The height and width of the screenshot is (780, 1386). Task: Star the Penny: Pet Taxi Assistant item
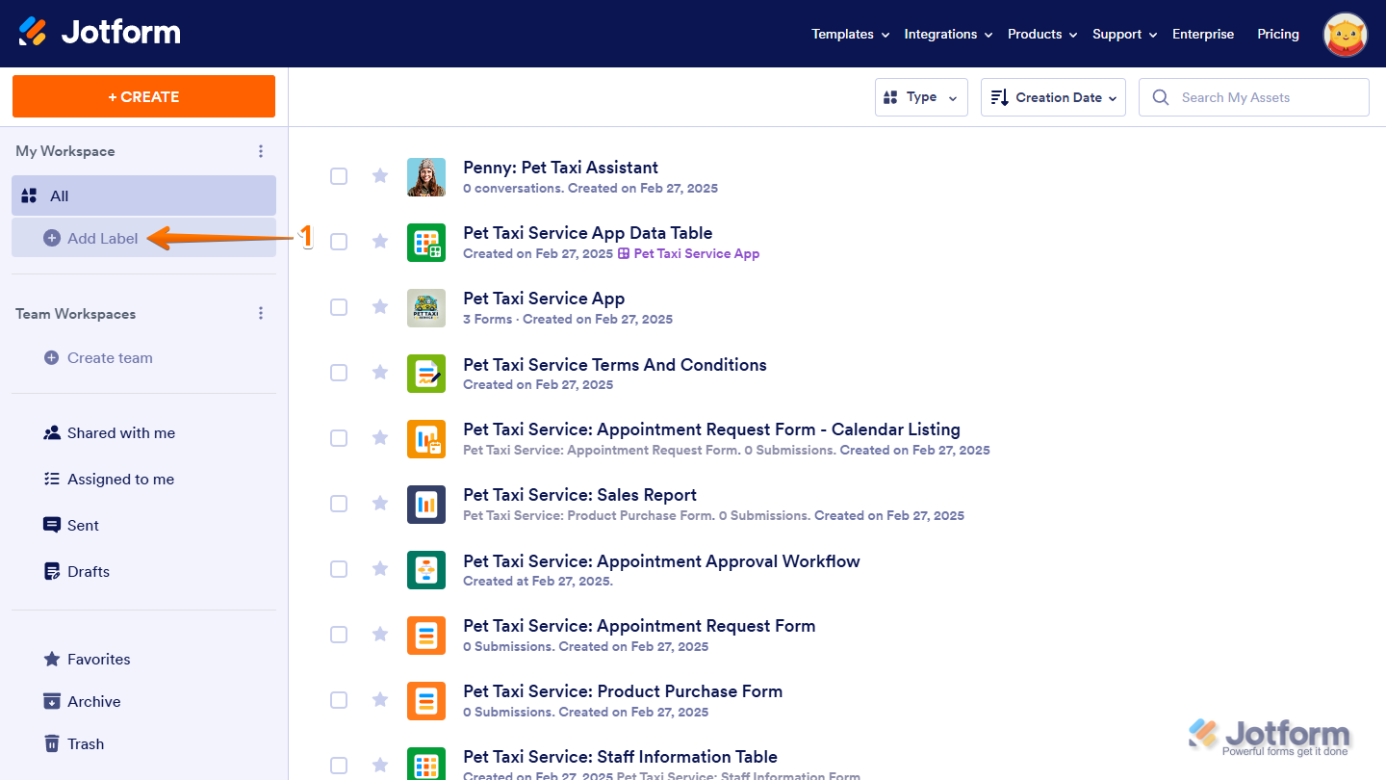pos(380,176)
